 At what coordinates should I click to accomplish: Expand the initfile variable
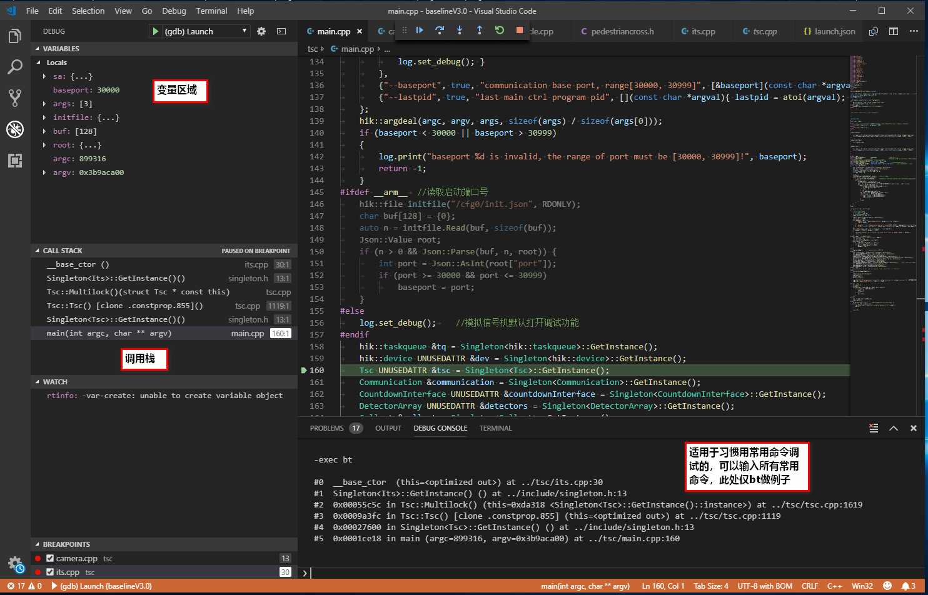click(x=44, y=117)
